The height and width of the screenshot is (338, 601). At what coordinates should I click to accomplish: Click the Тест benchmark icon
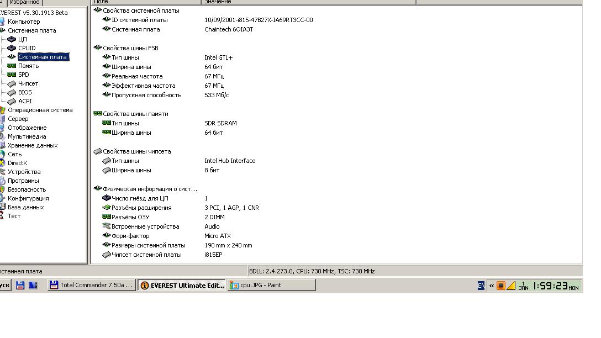pyautogui.click(x=2, y=216)
